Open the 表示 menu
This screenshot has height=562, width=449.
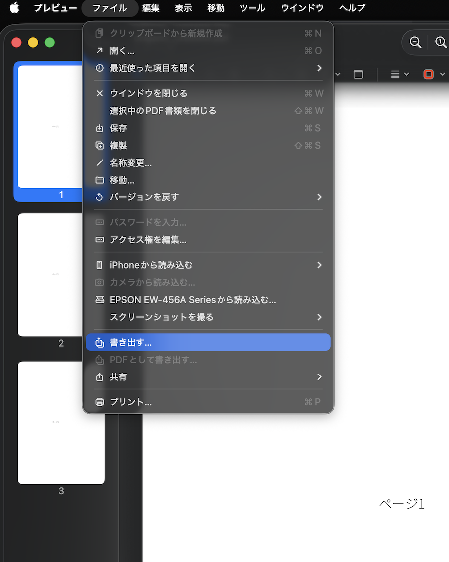[183, 8]
